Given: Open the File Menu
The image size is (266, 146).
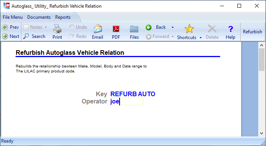Looking at the screenshot, I should pos(13,17).
